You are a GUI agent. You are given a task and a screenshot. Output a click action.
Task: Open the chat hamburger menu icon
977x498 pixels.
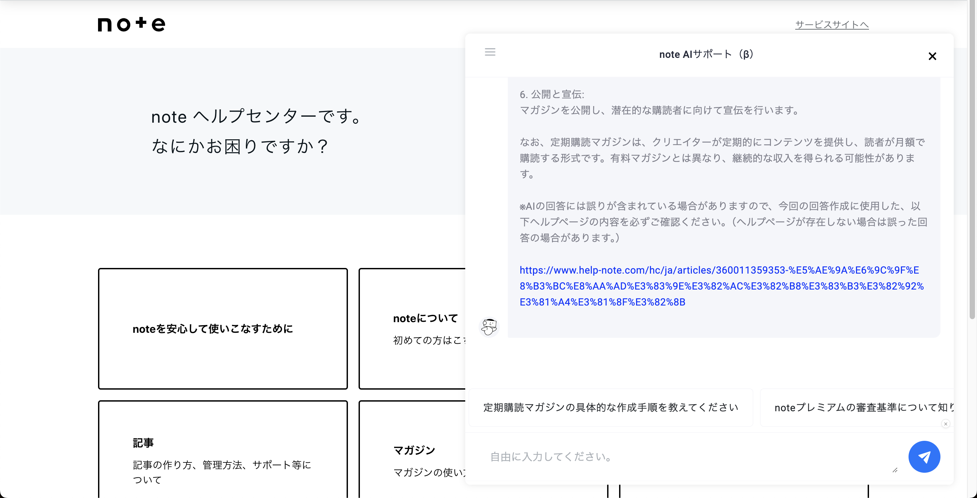490,52
